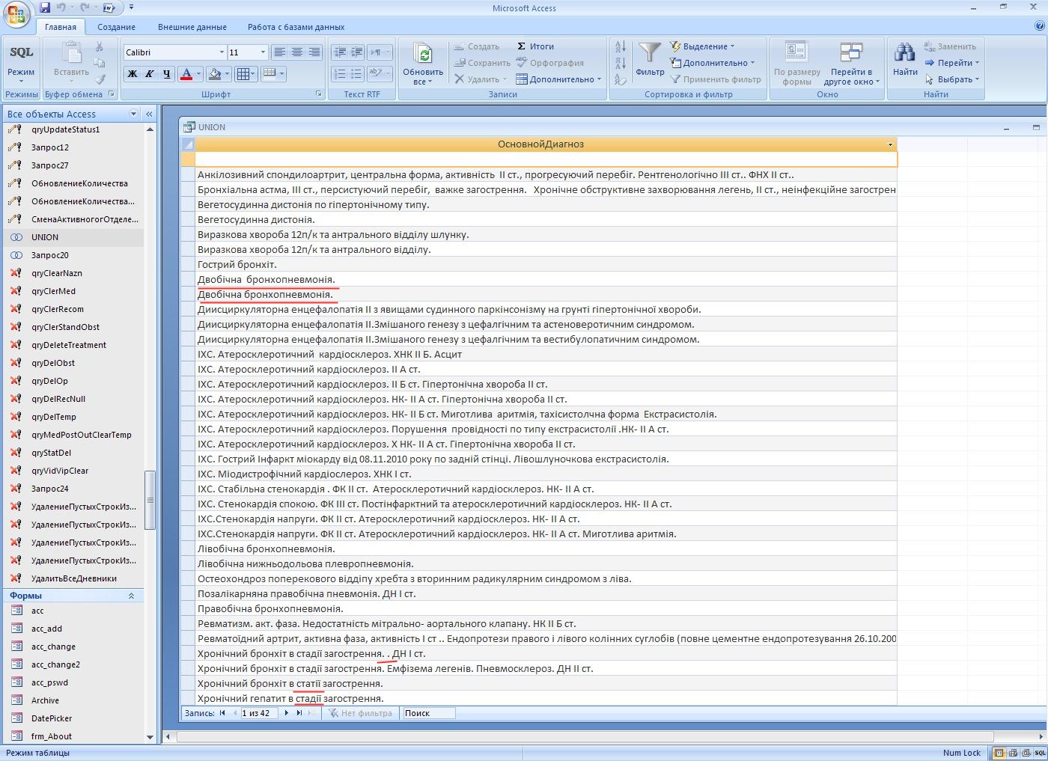
Task: Switch to the Главная ribbon tab
Action: pos(60,27)
